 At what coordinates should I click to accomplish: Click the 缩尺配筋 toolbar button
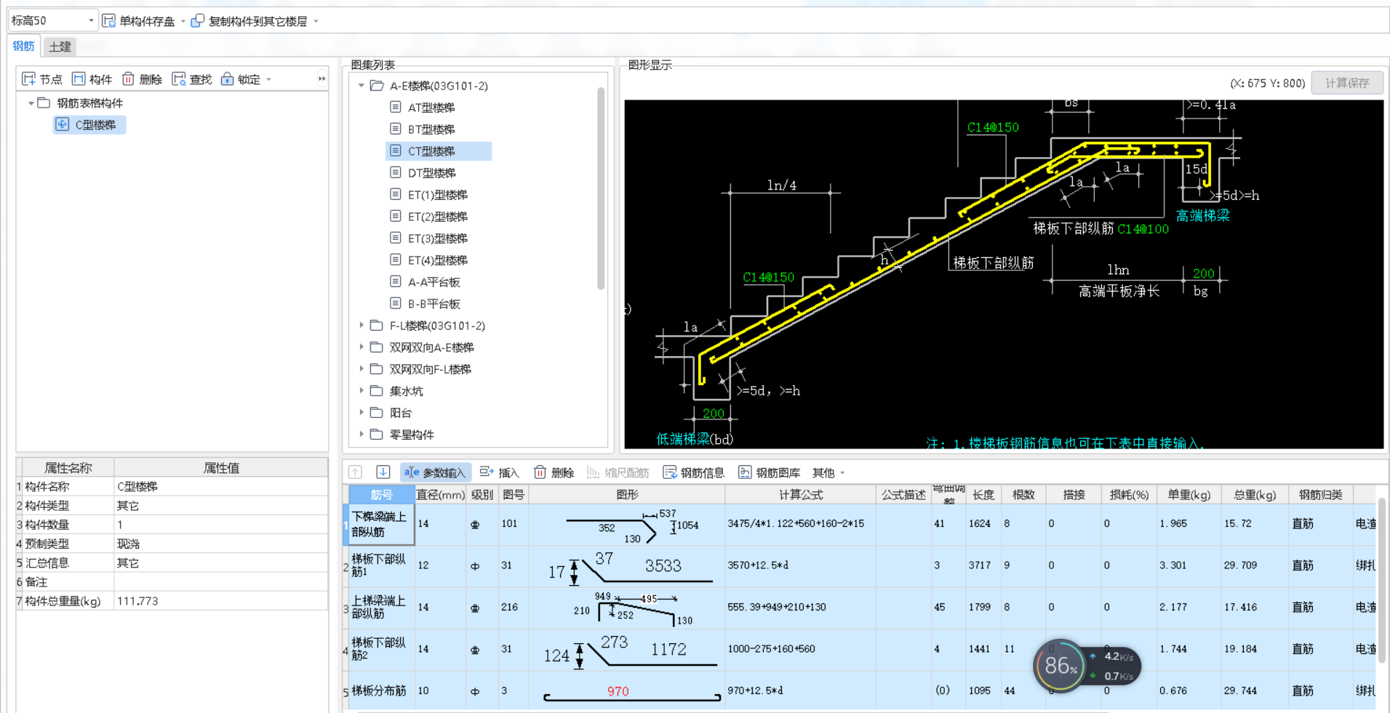[x=618, y=472]
